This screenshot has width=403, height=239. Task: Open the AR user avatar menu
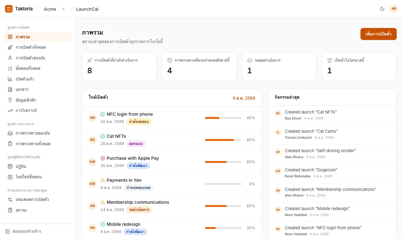[394, 9]
